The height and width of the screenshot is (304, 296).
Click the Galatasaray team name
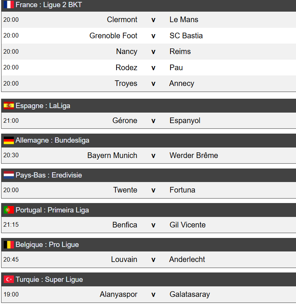190,294
